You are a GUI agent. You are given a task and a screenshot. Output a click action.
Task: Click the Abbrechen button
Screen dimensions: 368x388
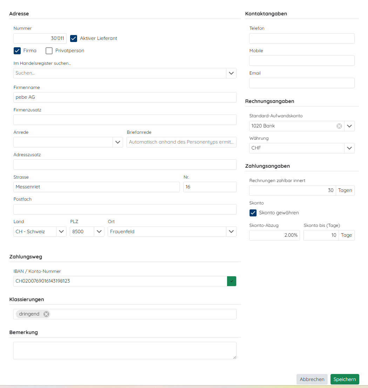click(x=312, y=379)
